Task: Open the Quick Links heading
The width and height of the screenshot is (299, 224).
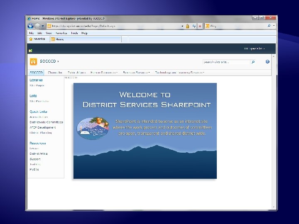Action: tap(38, 112)
